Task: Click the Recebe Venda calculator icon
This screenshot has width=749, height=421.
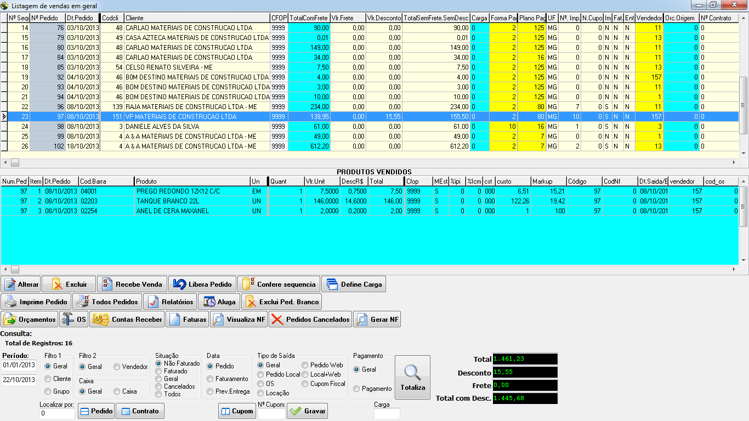Action: (x=106, y=284)
